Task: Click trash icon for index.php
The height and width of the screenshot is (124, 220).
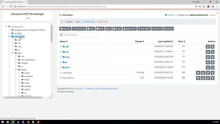Action: [212, 73]
